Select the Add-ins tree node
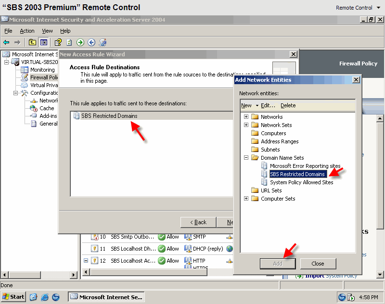 point(48,116)
